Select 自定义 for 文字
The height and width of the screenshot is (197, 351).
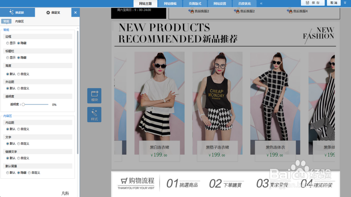[x=19, y=144]
